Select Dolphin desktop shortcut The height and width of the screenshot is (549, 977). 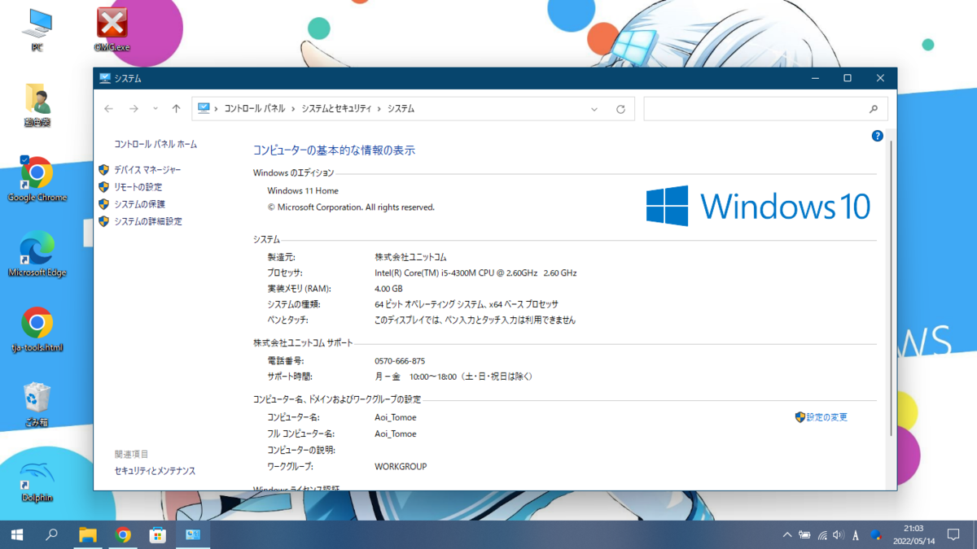(x=37, y=480)
